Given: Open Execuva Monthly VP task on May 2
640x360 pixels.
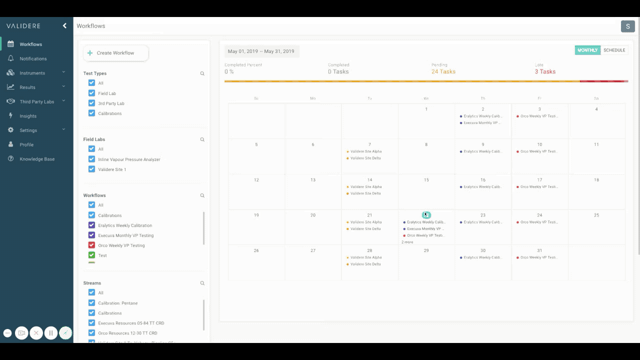Looking at the screenshot, I should coord(480,122).
